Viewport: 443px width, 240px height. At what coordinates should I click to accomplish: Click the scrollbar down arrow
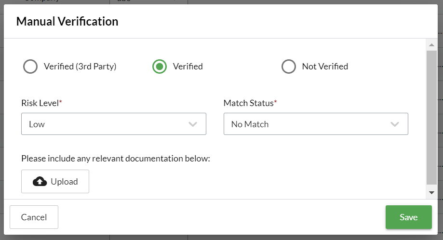pyautogui.click(x=431, y=192)
